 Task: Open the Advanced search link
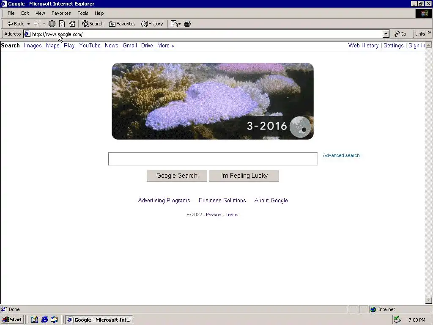(x=341, y=155)
